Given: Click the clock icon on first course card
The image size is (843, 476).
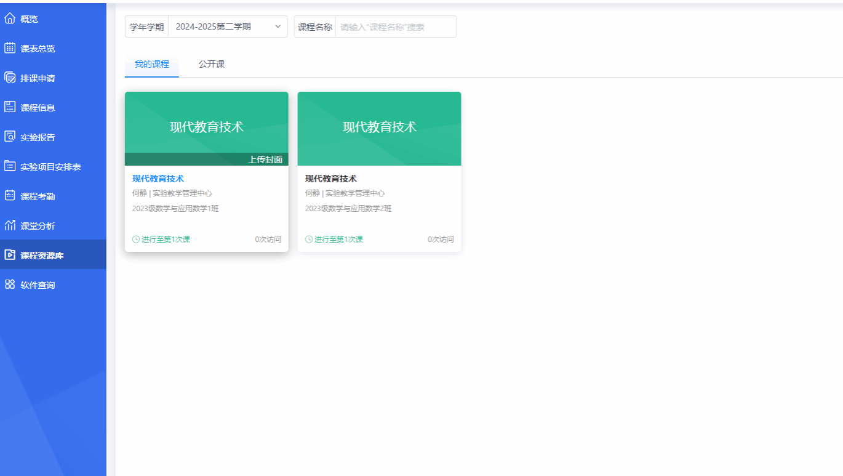Looking at the screenshot, I should 136,240.
